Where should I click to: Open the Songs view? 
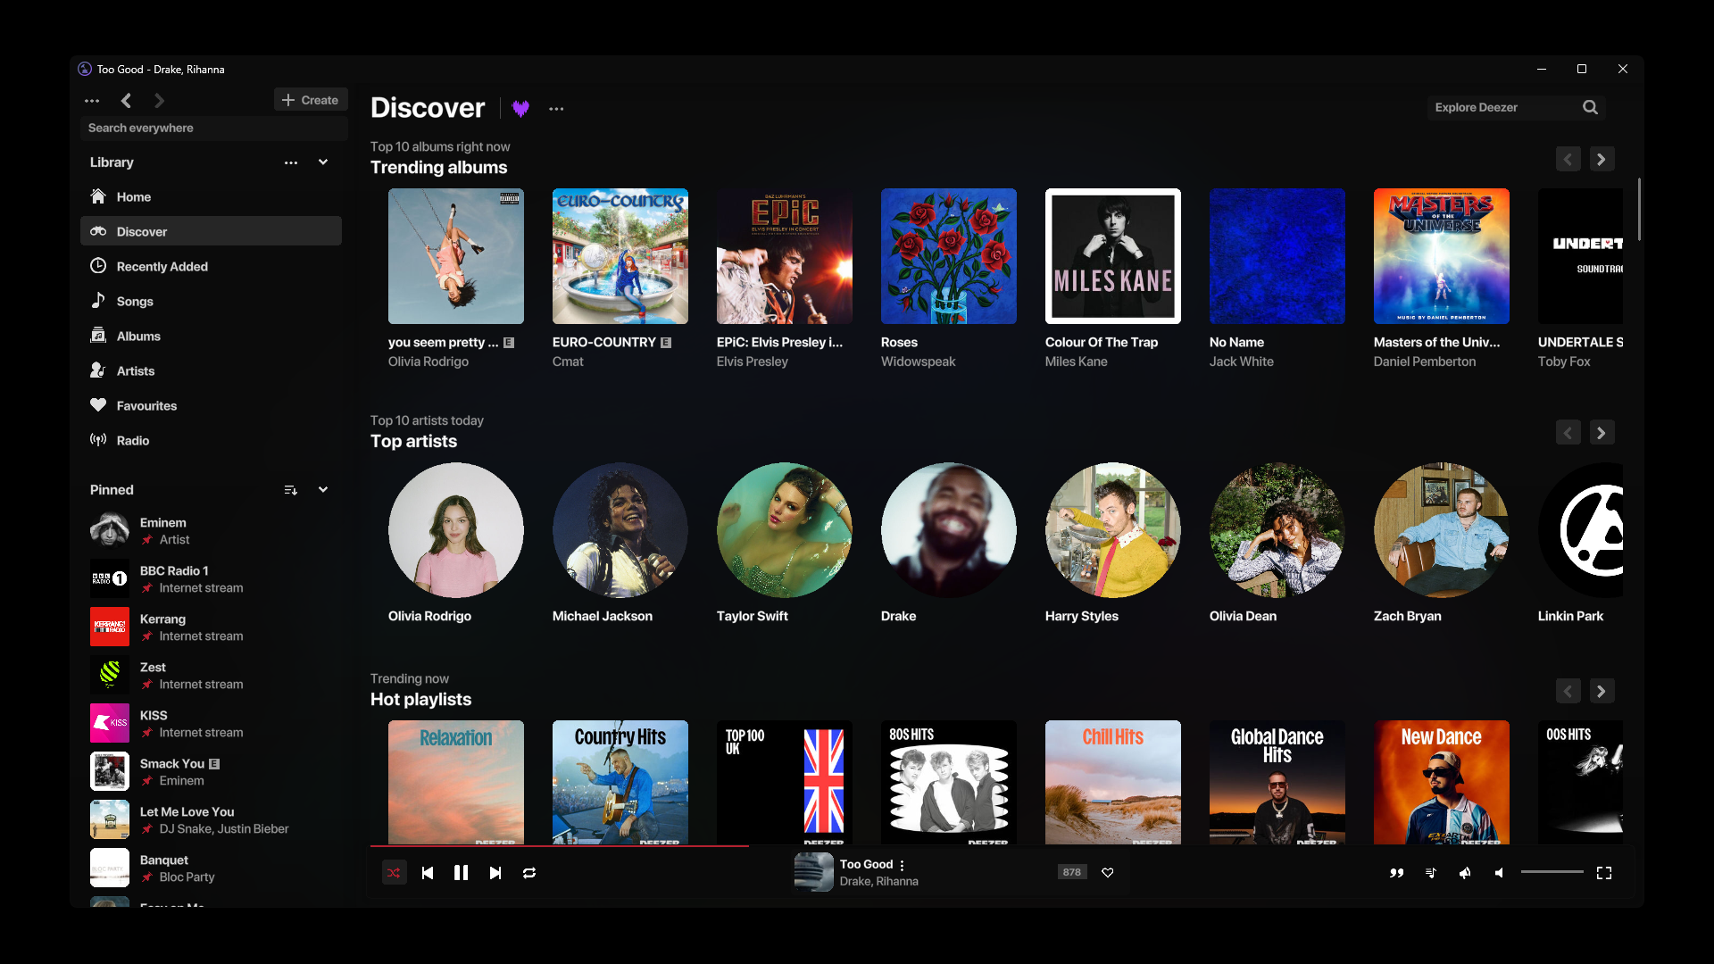pos(211,302)
